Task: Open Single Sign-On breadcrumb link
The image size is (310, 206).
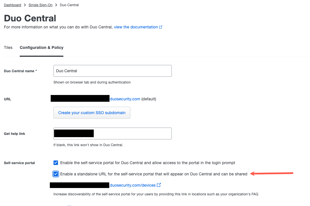Action: click(x=40, y=5)
